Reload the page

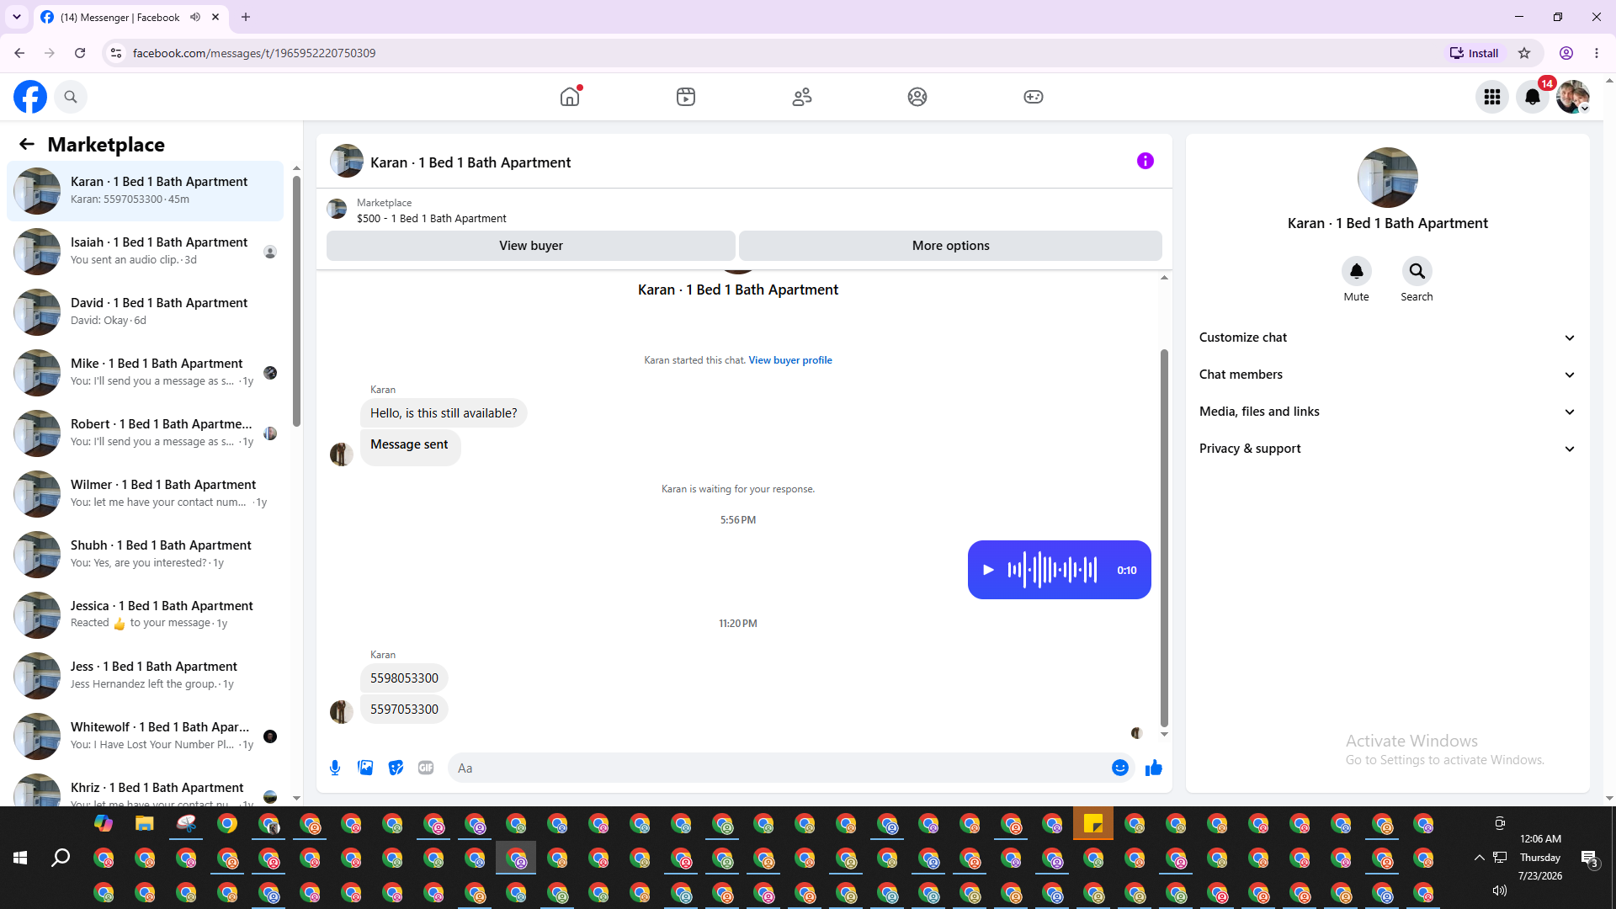[80, 53]
